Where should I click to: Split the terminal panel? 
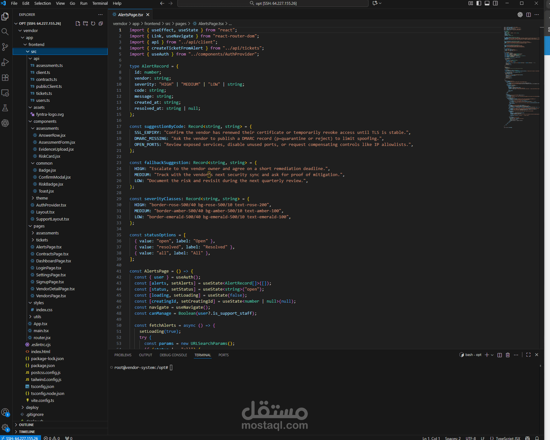(499, 355)
